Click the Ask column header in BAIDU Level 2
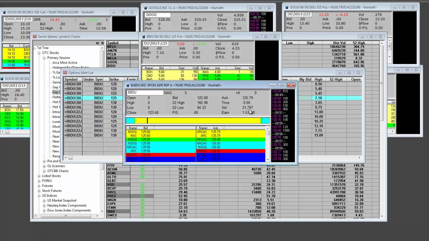This screenshot has width=429, height=241. [216, 128]
